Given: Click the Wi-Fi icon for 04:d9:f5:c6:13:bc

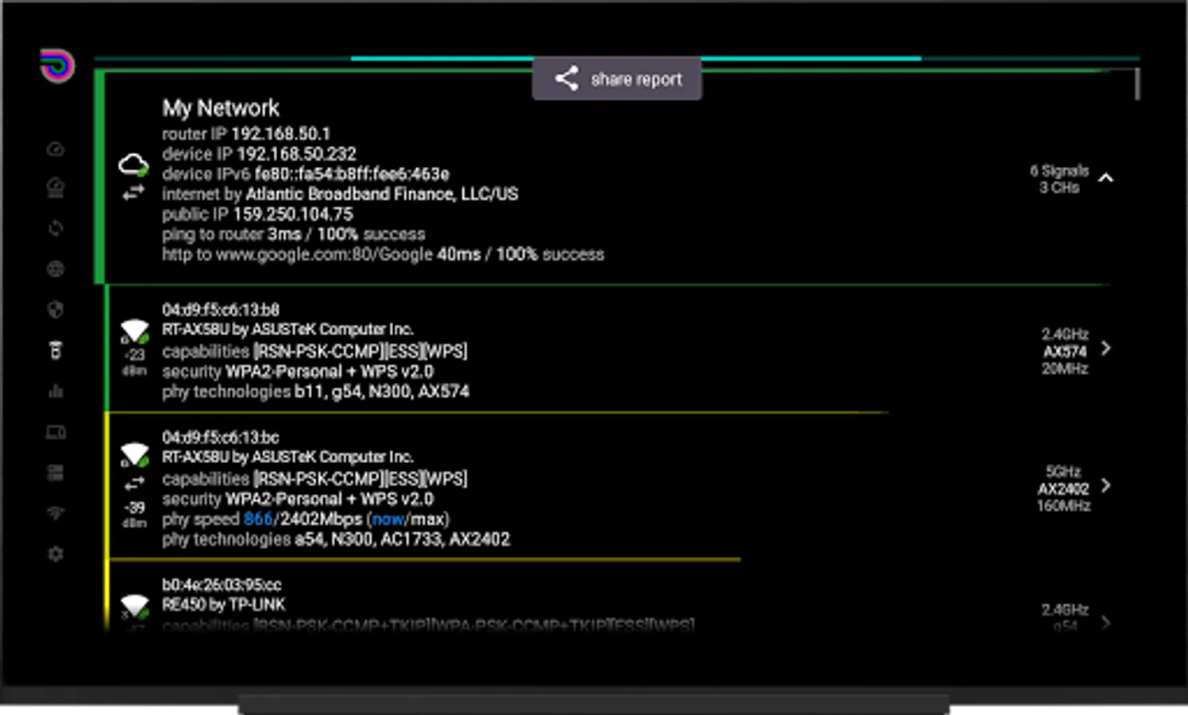Looking at the screenshot, I should (134, 454).
